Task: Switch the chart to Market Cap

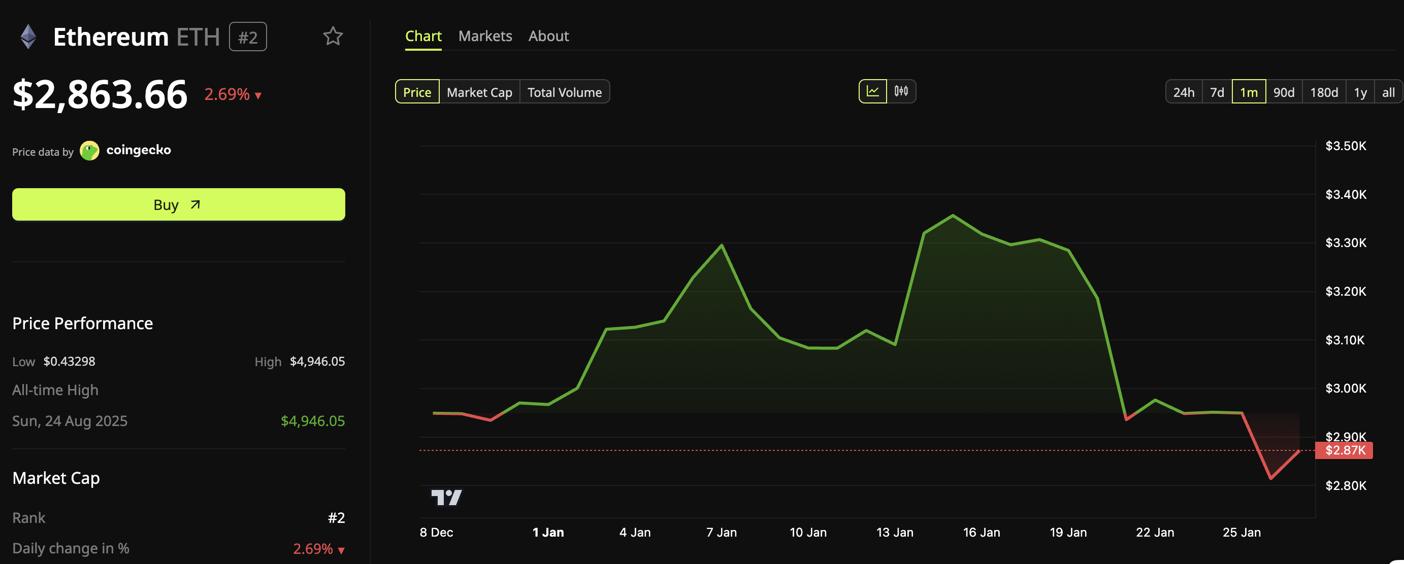Action: (479, 91)
